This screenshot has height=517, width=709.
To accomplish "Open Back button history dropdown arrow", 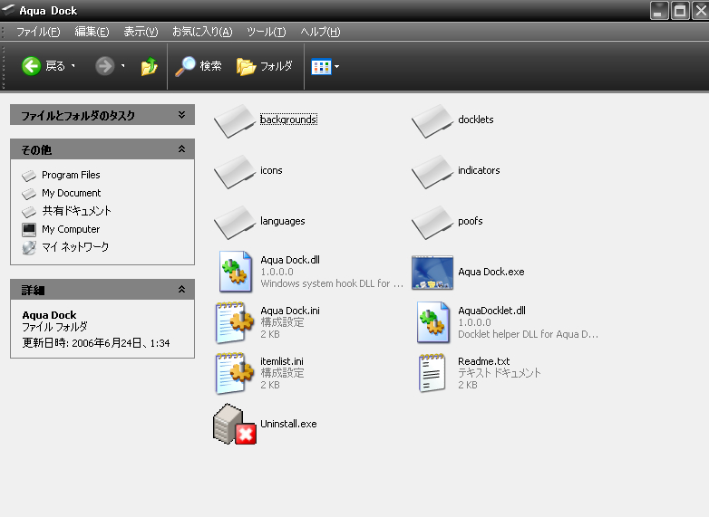I will point(73,66).
